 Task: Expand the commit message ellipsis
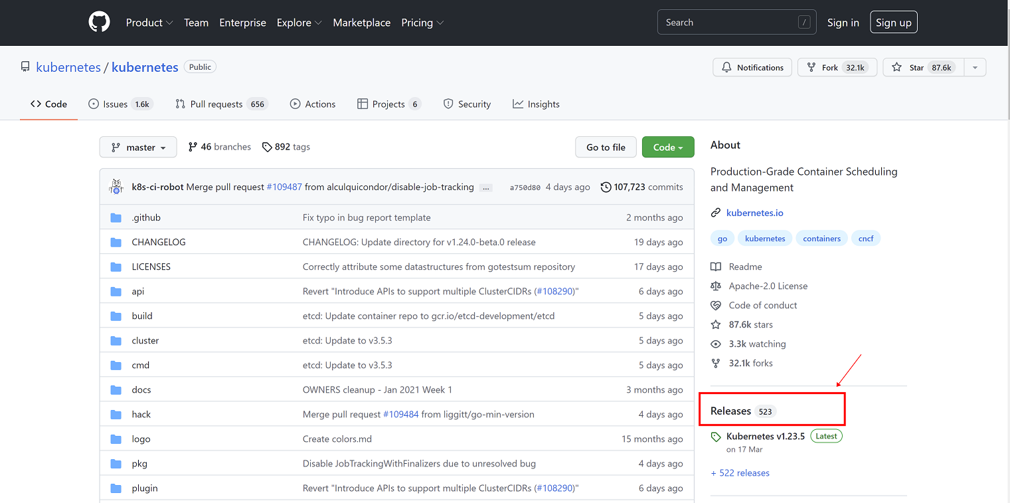pos(486,188)
